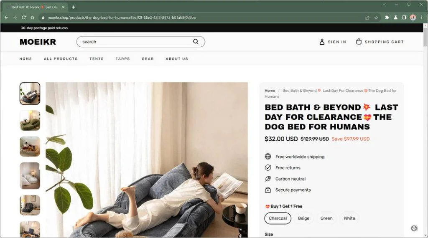
Task: Click the browser forward arrow
Action: coord(15,18)
